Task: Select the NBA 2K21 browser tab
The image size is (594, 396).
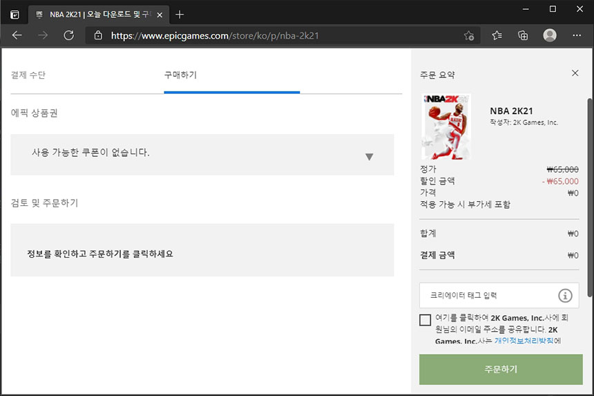Action: (98, 15)
